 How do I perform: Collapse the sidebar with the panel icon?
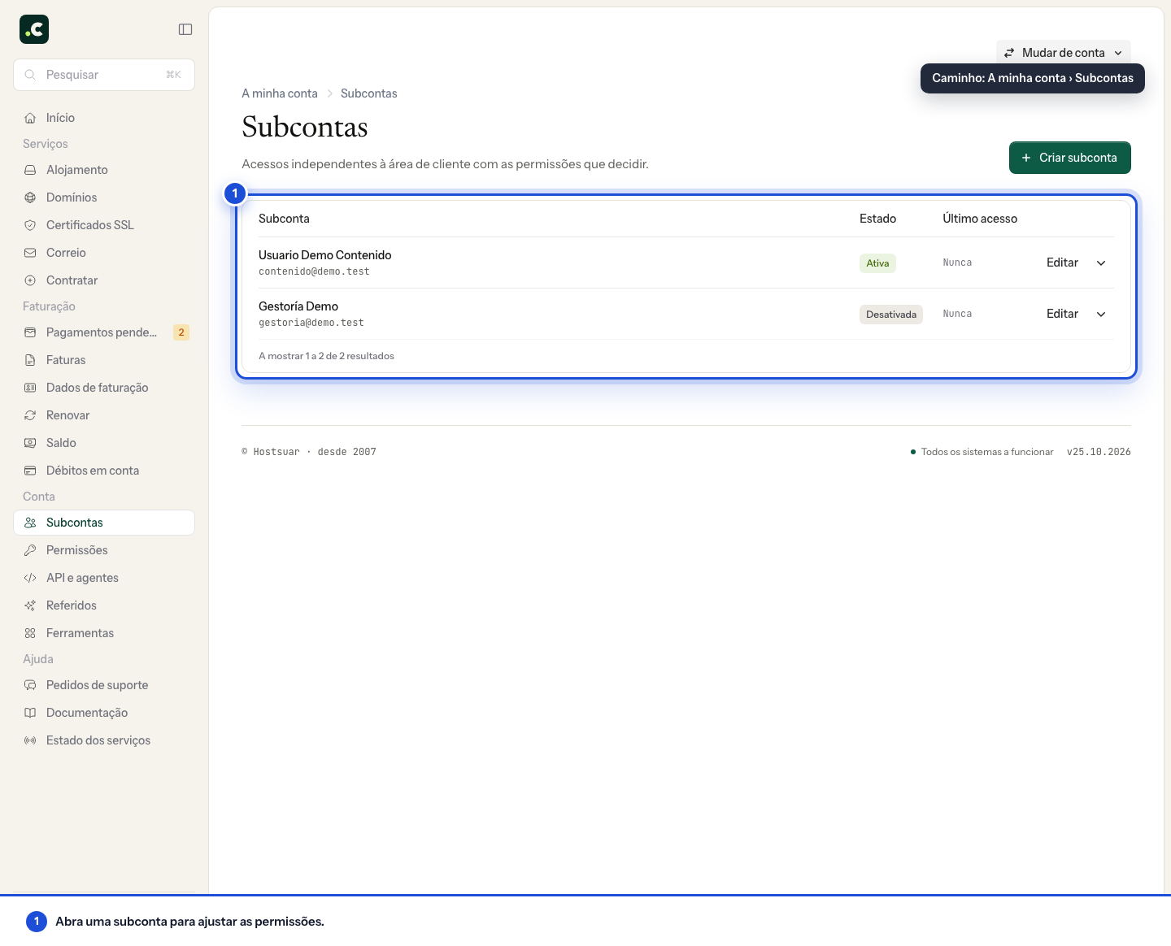click(x=185, y=29)
